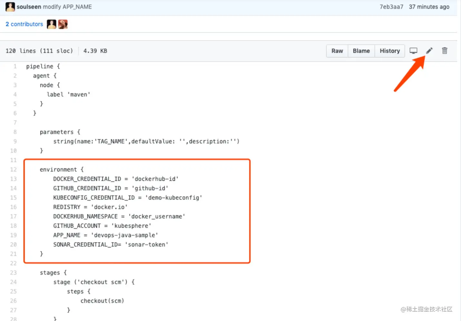Open second contributor avatar
Viewport: 461px width, 321px height.
click(x=63, y=24)
